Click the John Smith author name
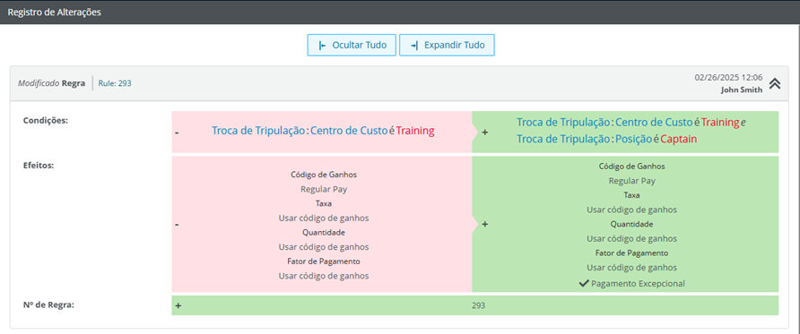 (x=742, y=90)
